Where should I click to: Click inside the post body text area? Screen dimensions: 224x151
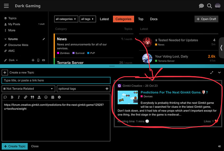[56, 121]
